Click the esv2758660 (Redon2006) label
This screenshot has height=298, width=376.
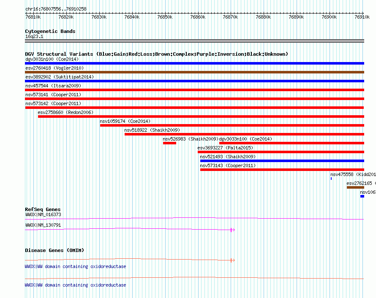pyautogui.click(x=65, y=112)
